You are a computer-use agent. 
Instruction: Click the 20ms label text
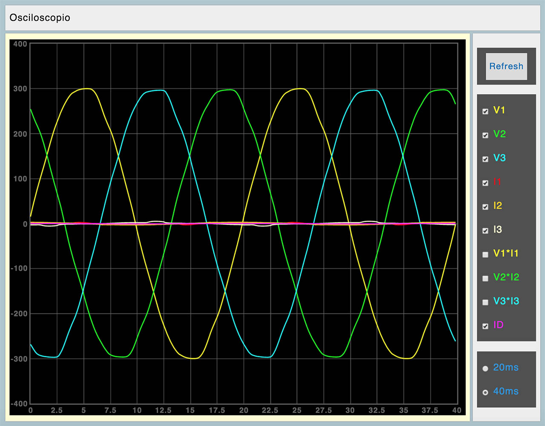(x=506, y=368)
